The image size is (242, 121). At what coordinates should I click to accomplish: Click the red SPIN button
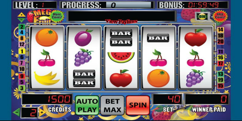[138, 105]
